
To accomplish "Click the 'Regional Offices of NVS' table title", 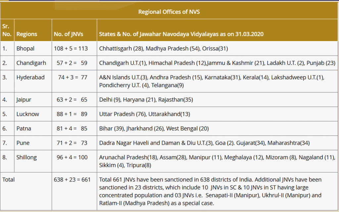I will pyautogui.click(x=169, y=12).
